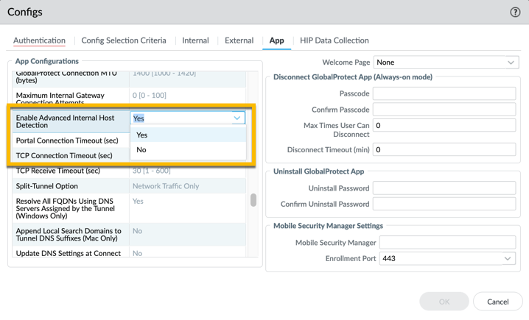Go to the External tab

pyautogui.click(x=239, y=40)
